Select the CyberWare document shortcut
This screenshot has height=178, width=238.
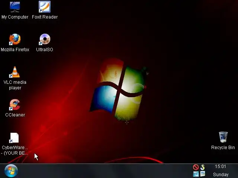14,138
